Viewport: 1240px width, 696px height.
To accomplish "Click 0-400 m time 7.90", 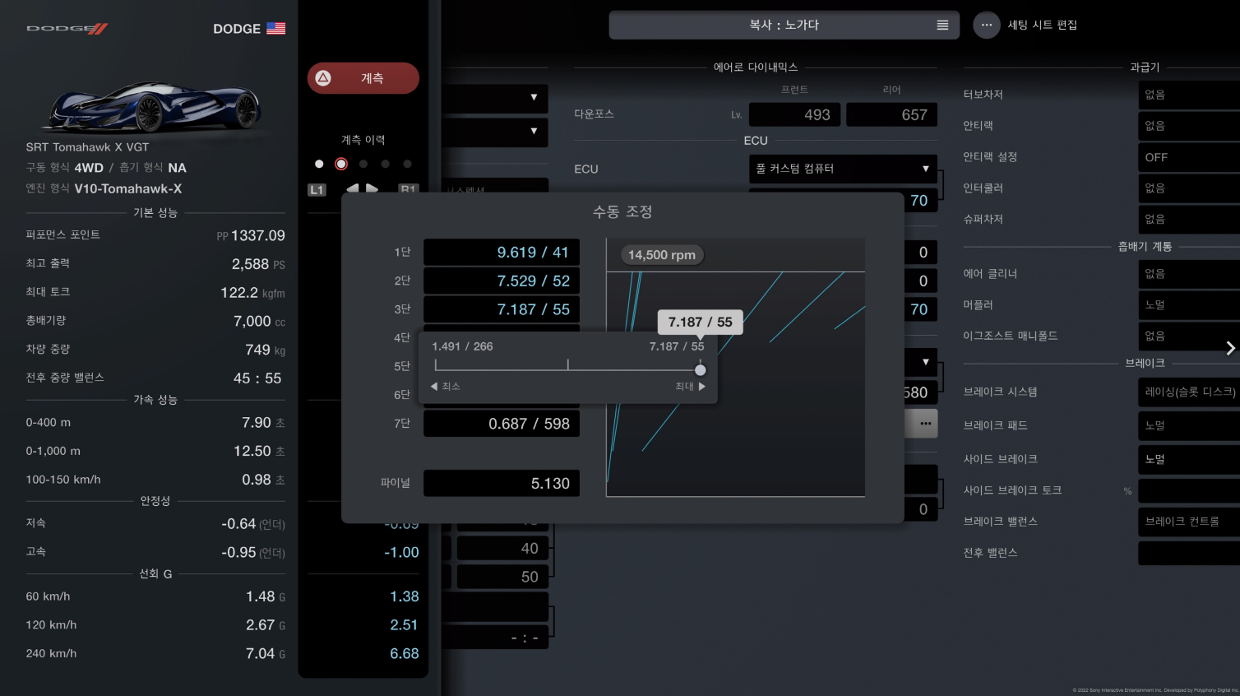I will [x=263, y=423].
